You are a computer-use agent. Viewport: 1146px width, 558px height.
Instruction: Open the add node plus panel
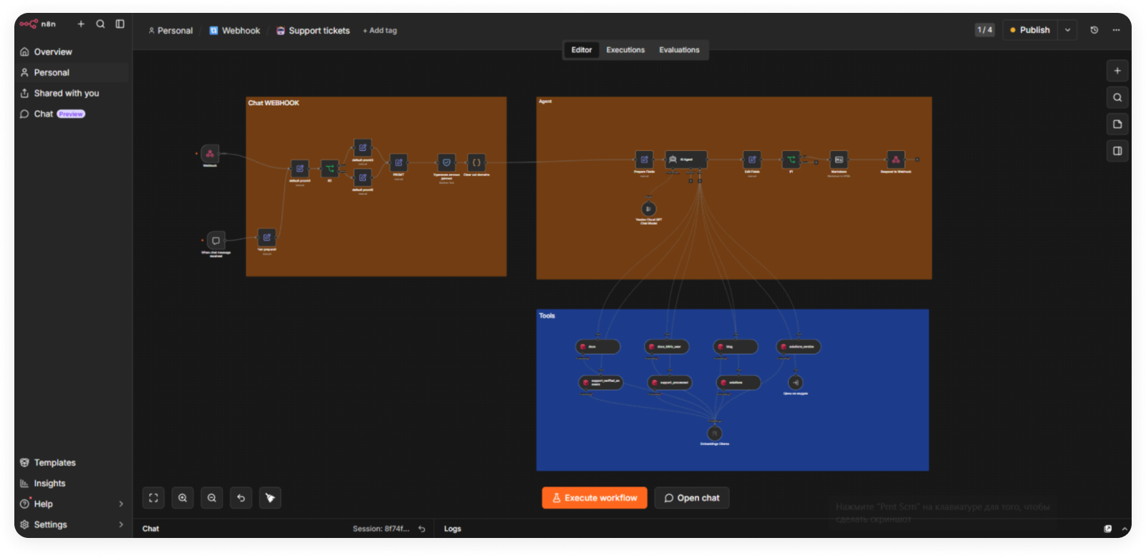(1117, 71)
